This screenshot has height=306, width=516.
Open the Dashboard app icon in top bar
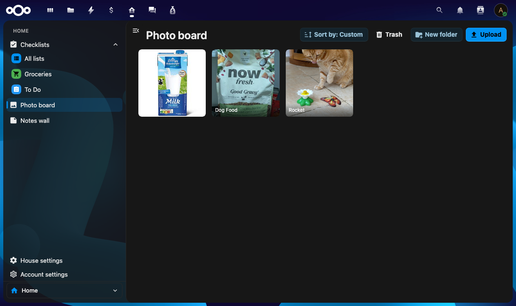(50, 10)
